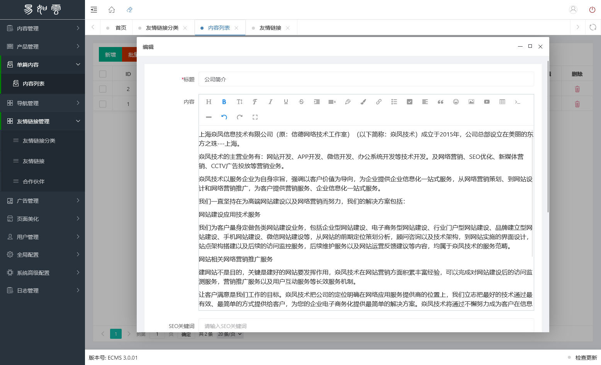Expand 内容管理 sidebar menu

tap(42, 29)
